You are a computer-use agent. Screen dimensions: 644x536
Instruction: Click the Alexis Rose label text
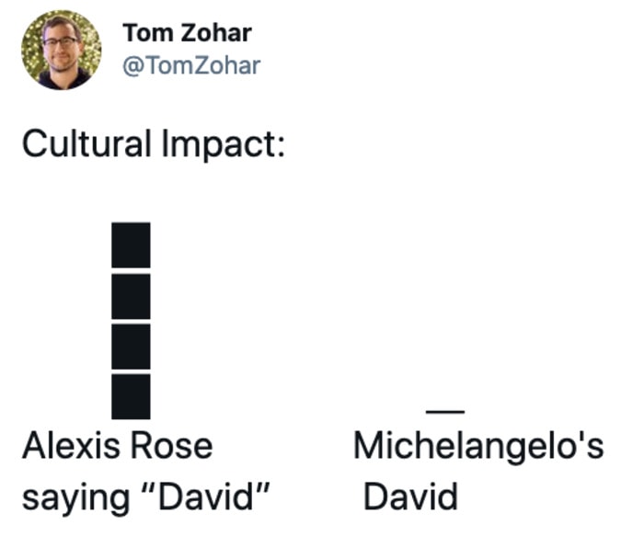[x=118, y=446]
